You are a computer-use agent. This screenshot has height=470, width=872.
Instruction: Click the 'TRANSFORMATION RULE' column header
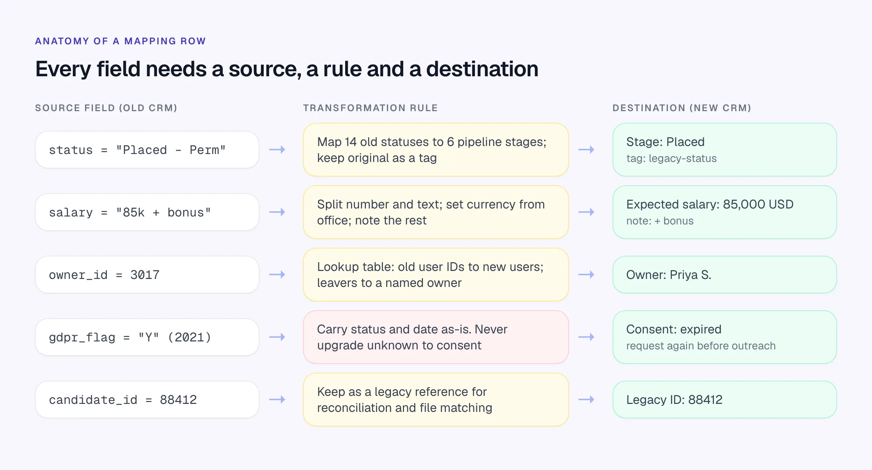[x=371, y=108]
